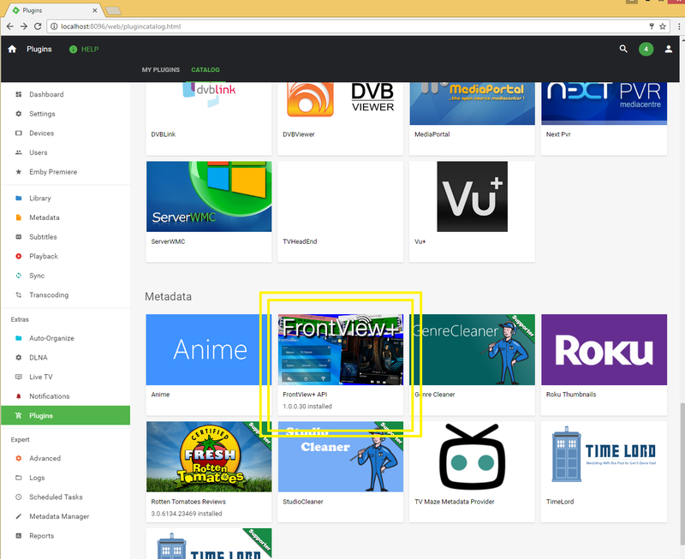Open the DVBLink plugin card
The width and height of the screenshot is (685, 559).
(x=209, y=118)
